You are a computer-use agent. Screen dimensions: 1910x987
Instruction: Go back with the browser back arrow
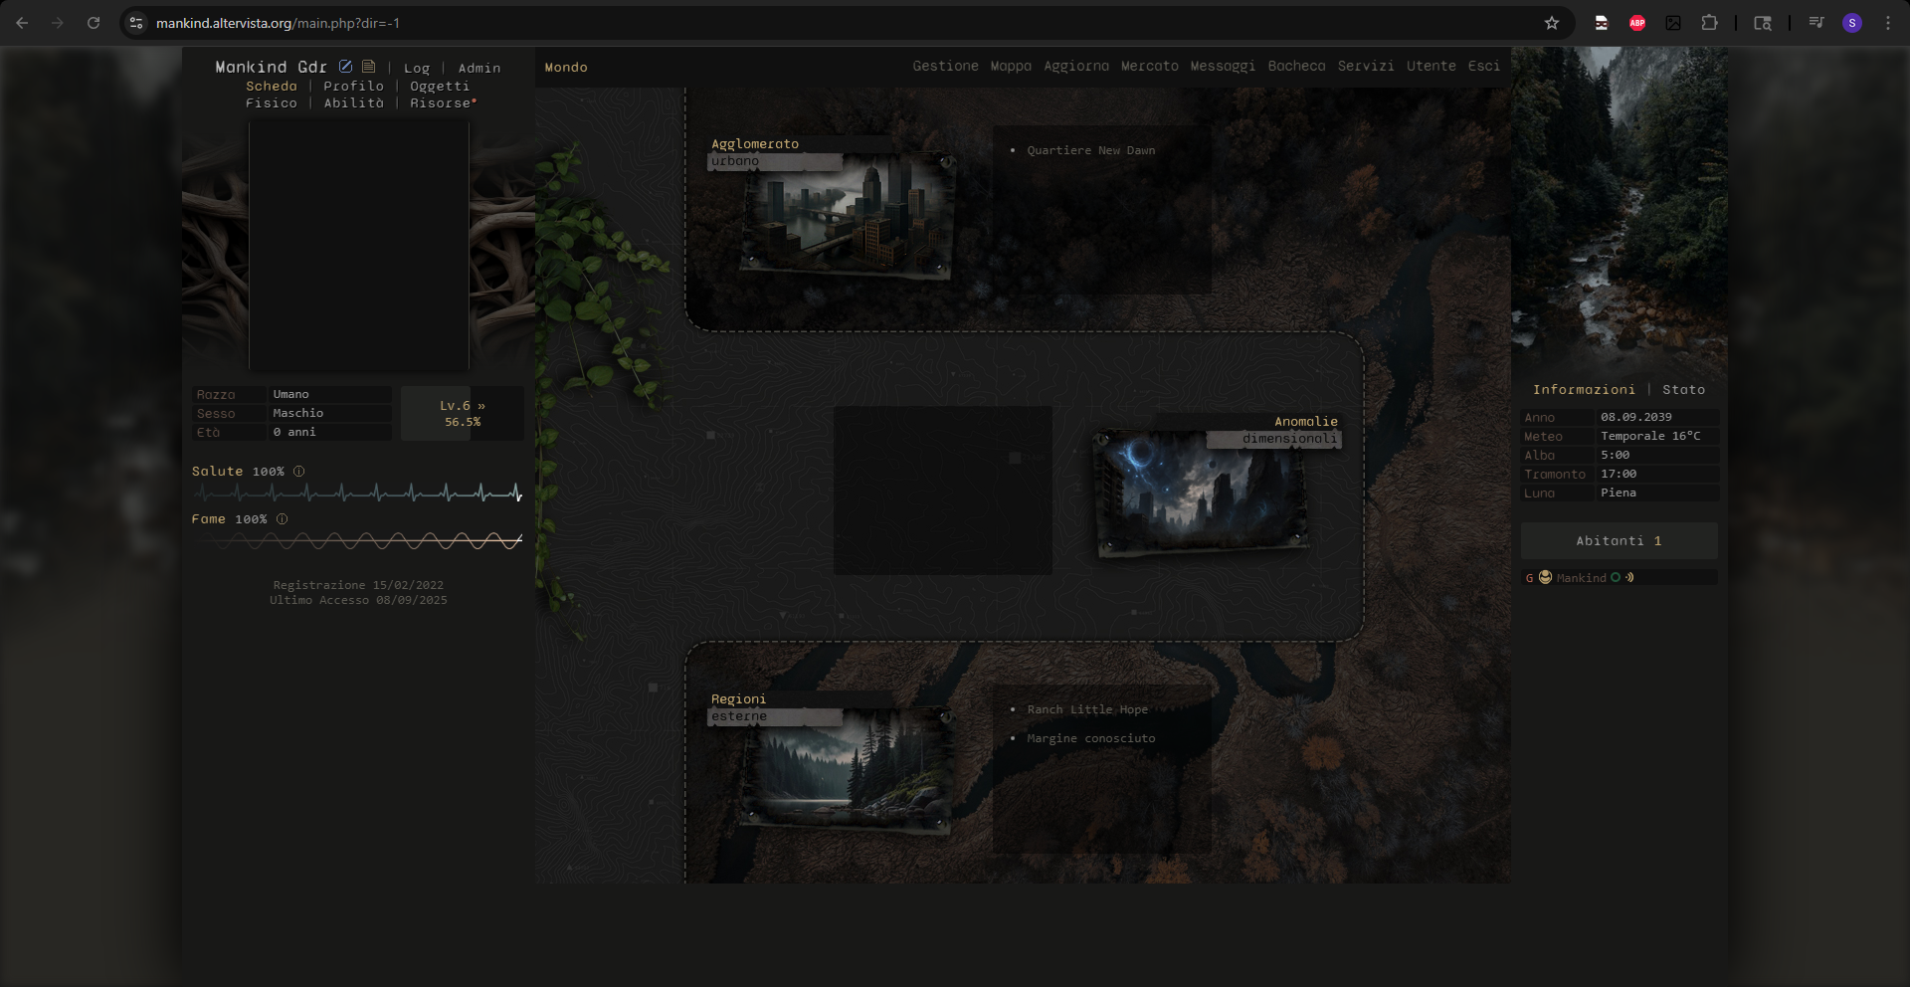[x=22, y=23]
